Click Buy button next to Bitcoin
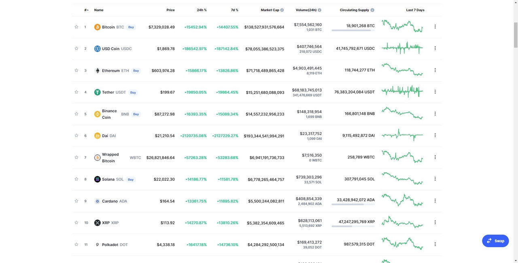This screenshot has height=263, width=518. point(131,27)
